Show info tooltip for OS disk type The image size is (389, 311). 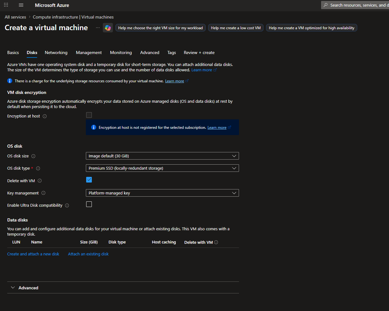[x=38, y=168]
